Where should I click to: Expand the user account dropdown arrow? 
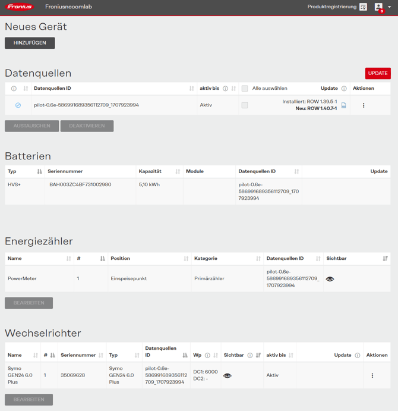coord(390,7)
